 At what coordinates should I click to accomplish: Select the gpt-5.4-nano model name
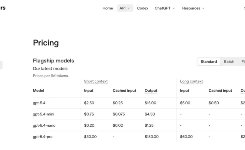coord(44,125)
